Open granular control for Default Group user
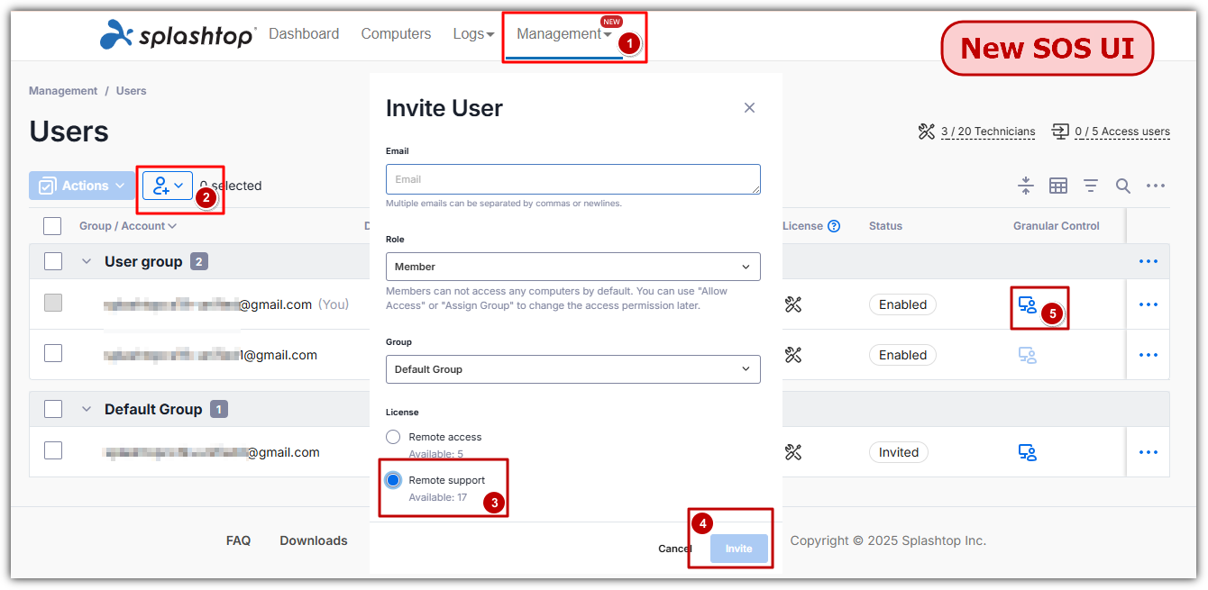The height and width of the screenshot is (590, 1208). click(x=1027, y=452)
